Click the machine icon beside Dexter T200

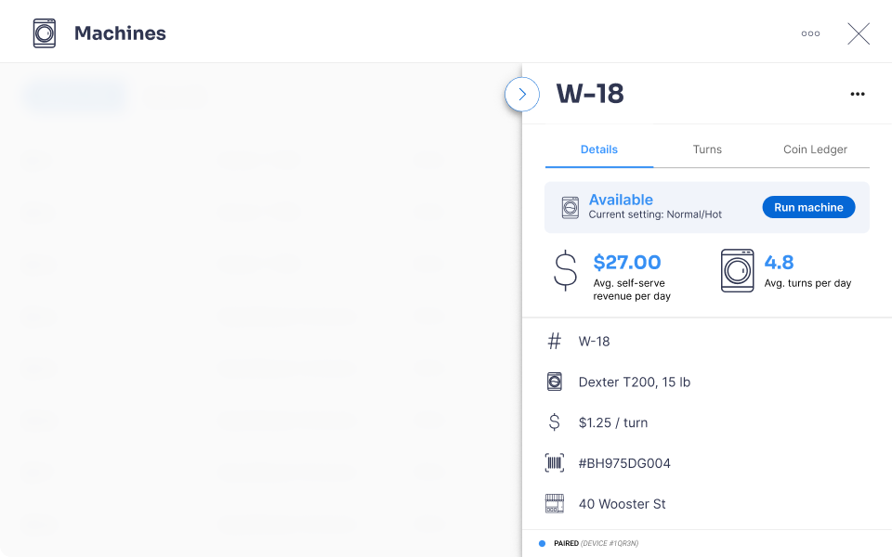(554, 382)
